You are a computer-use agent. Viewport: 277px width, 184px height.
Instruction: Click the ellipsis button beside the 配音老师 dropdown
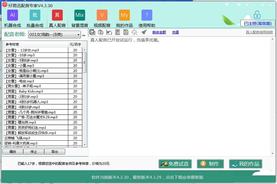[84, 35]
